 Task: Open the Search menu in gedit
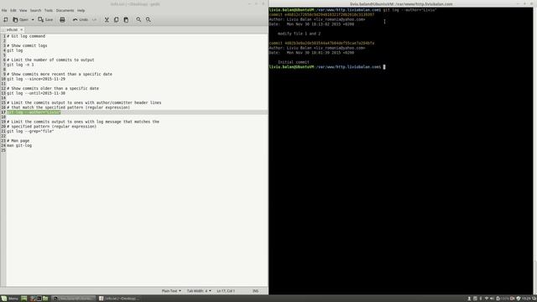[35, 10]
